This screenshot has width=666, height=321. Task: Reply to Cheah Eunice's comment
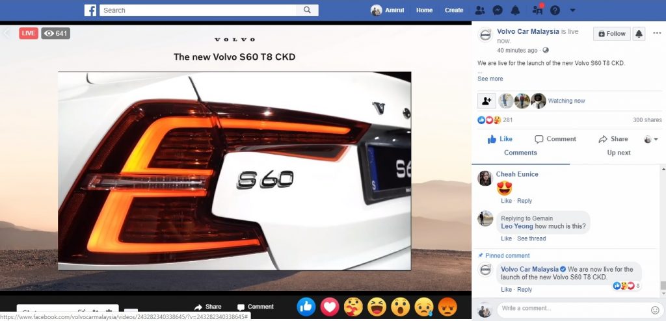(x=525, y=201)
